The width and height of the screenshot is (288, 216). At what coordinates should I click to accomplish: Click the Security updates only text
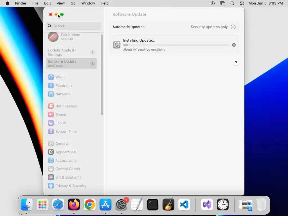209,27
